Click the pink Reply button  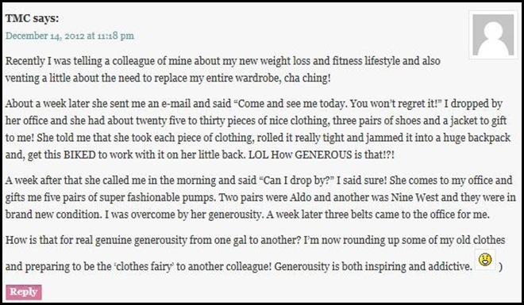(x=24, y=292)
